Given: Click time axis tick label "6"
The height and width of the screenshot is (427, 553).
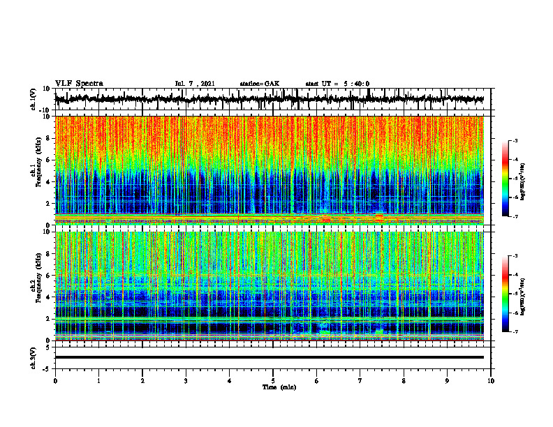Looking at the screenshot, I should click(317, 381).
